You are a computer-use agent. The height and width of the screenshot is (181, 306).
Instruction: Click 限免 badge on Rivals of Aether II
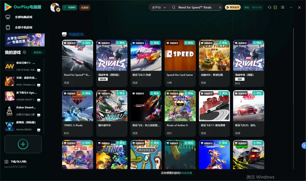pyautogui.click(x=189, y=93)
